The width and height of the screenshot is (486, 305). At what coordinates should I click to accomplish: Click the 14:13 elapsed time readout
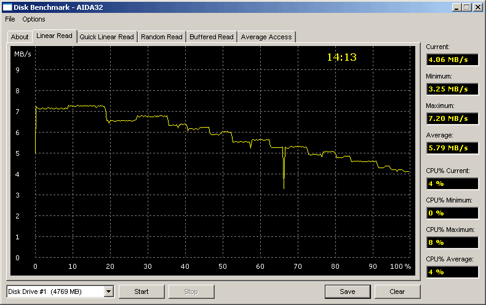click(x=341, y=57)
